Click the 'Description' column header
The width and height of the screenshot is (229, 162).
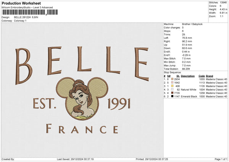point(188,76)
